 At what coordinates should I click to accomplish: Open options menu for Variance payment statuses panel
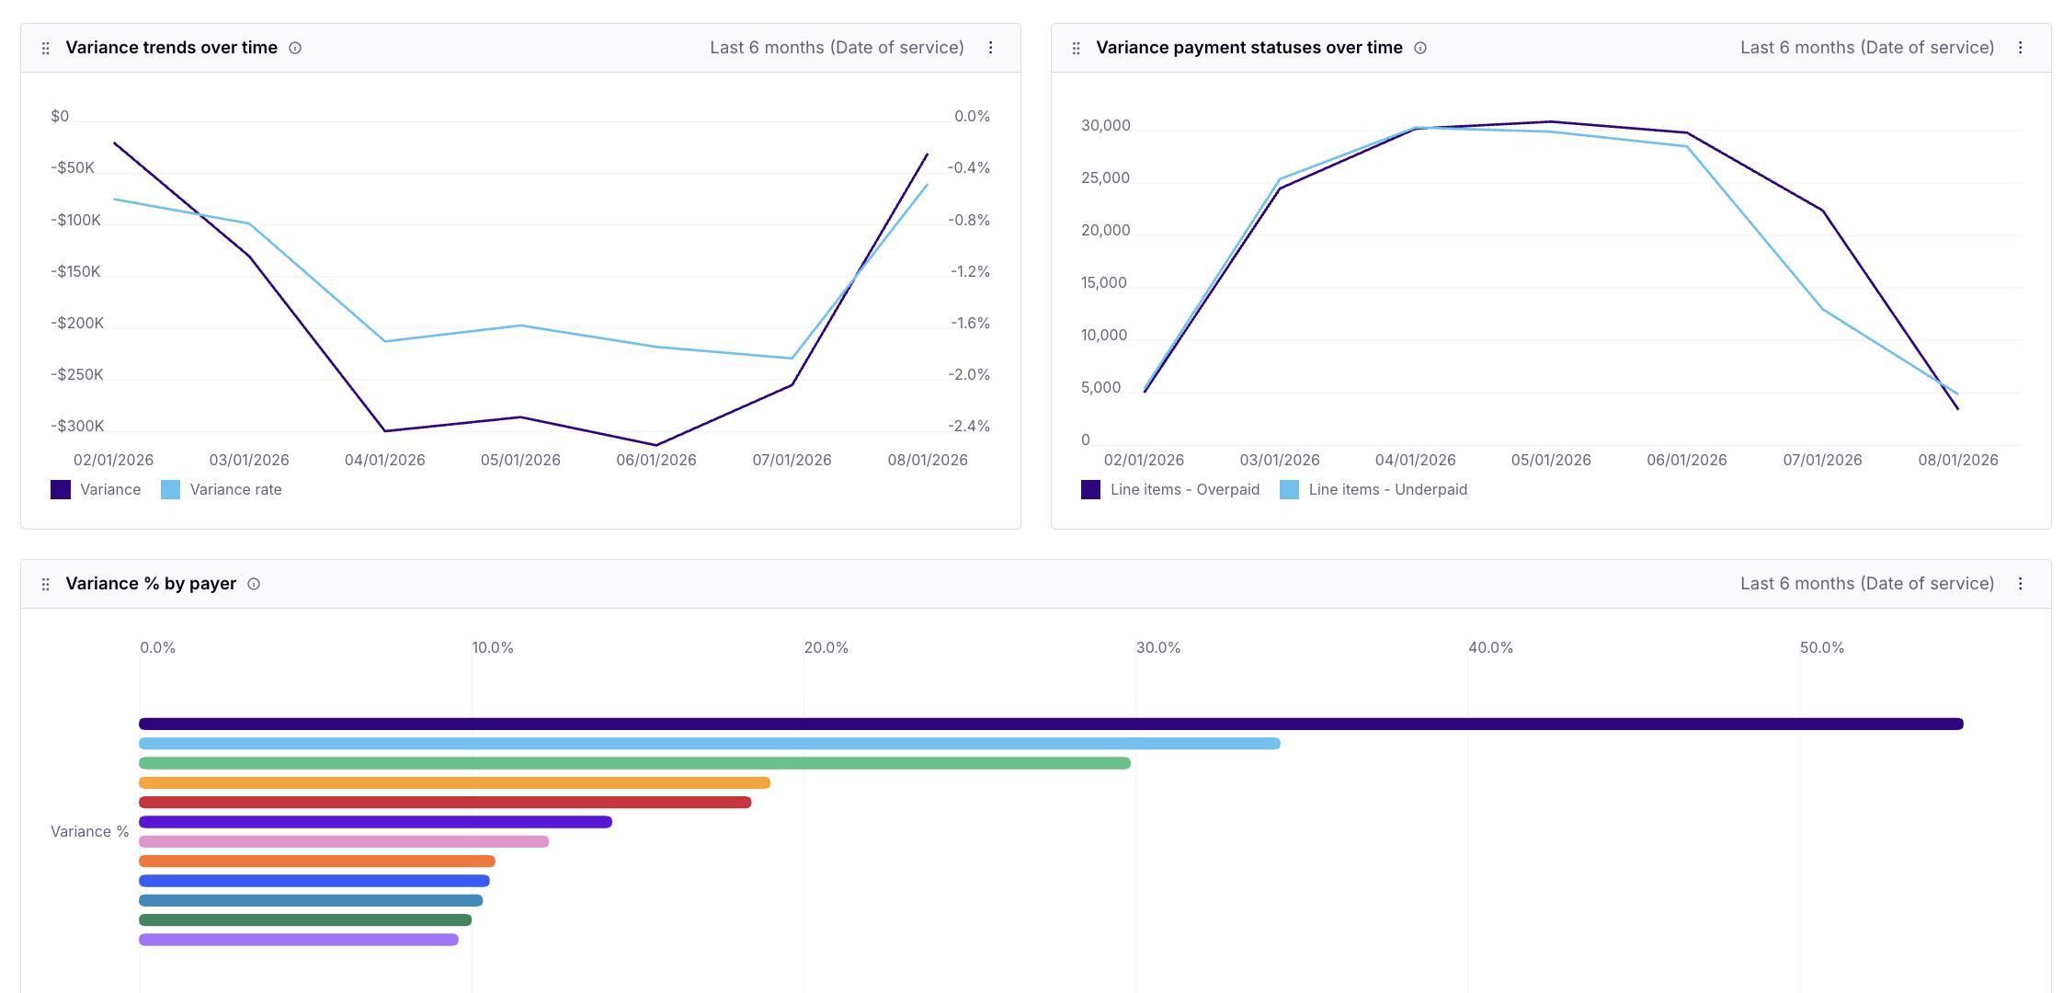[2020, 48]
